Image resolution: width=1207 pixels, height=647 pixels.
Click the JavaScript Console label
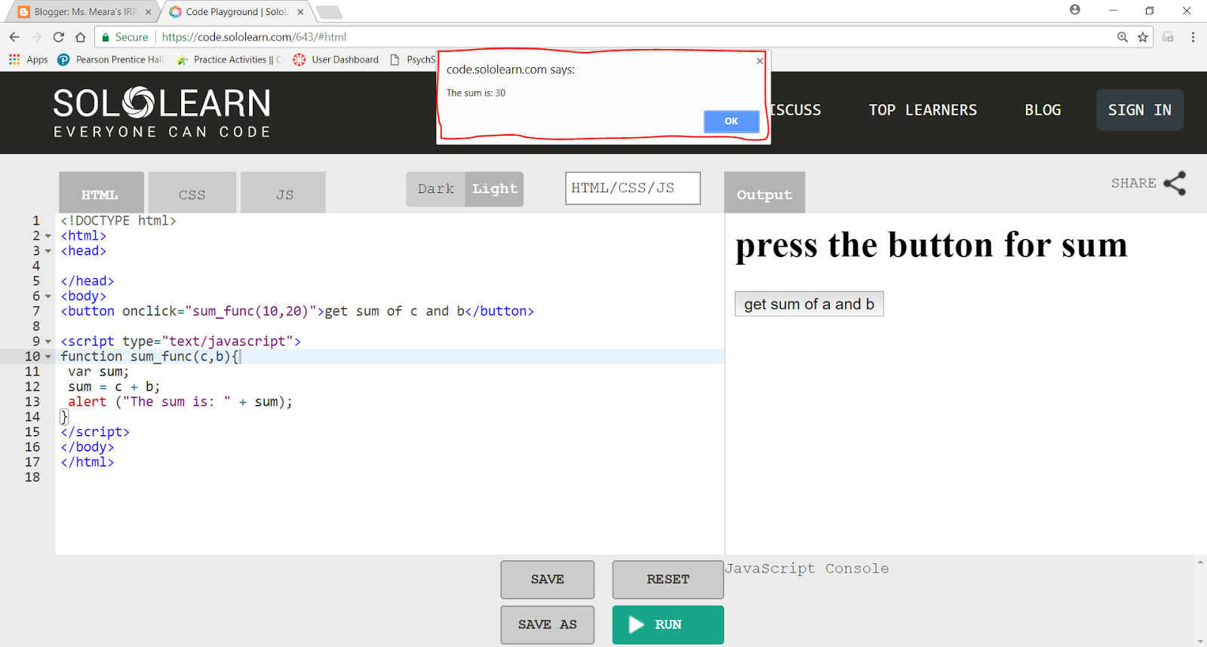pyautogui.click(x=807, y=569)
